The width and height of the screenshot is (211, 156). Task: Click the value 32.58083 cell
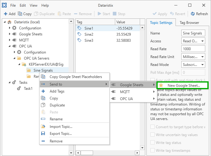pyautogui.click(x=123, y=41)
